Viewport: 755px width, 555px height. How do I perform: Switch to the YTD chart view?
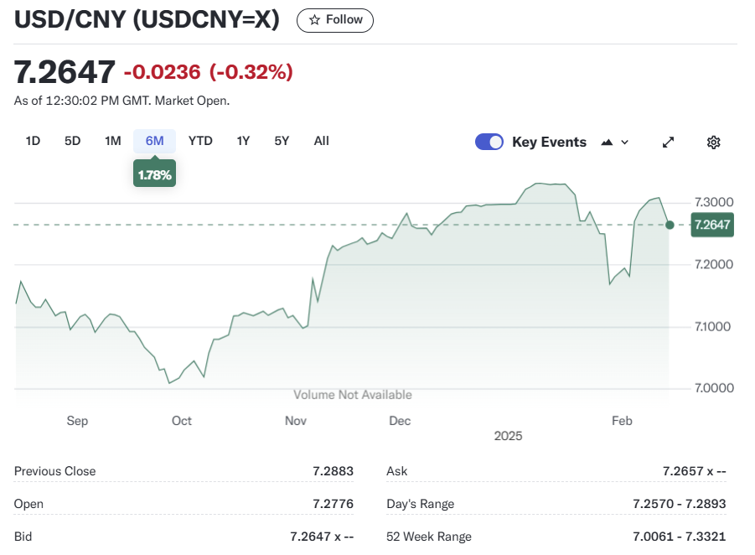[x=200, y=141]
